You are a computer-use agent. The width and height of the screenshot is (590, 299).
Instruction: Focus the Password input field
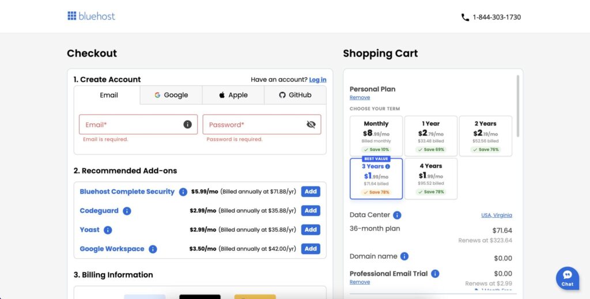262,124
